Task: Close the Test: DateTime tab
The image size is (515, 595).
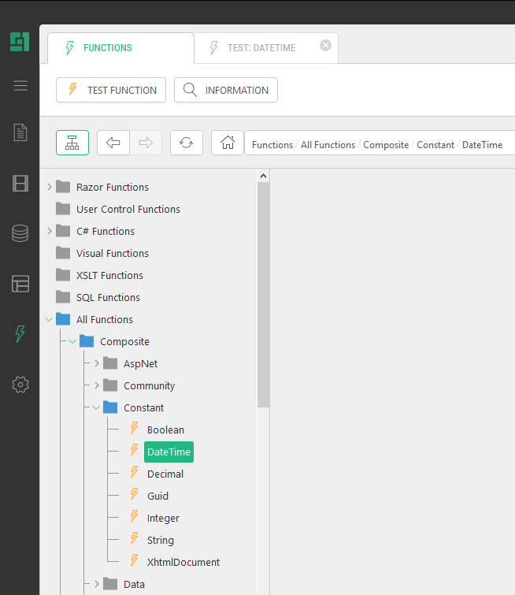Action: 325,46
